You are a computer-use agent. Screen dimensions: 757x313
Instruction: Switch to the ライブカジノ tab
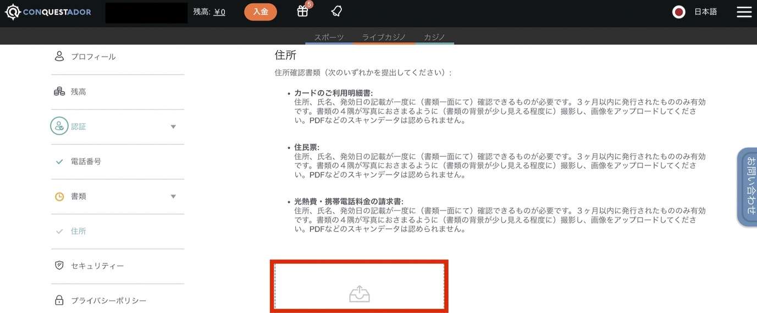[x=384, y=37]
